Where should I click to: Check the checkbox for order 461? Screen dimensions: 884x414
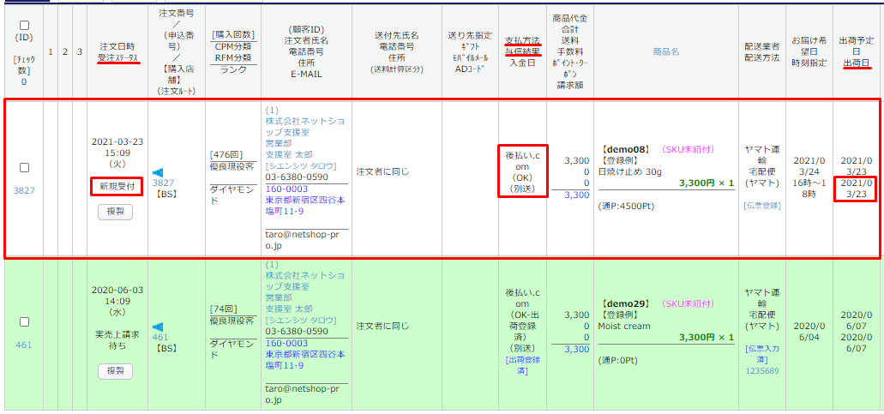(x=24, y=321)
